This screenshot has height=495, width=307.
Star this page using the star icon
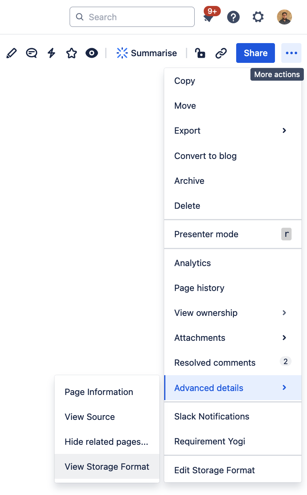pyautogui.click(x=72, y=53)
